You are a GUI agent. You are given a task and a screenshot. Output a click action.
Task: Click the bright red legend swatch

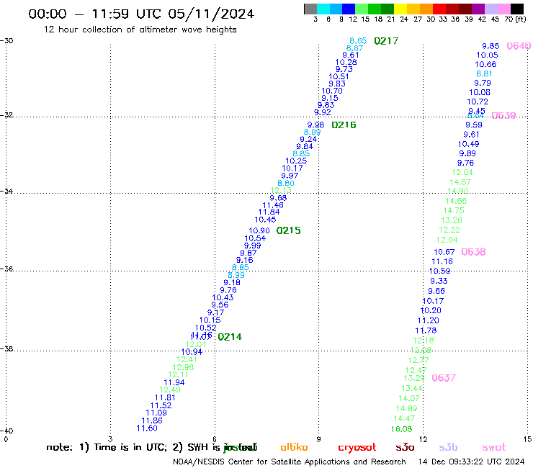(439, 9)
